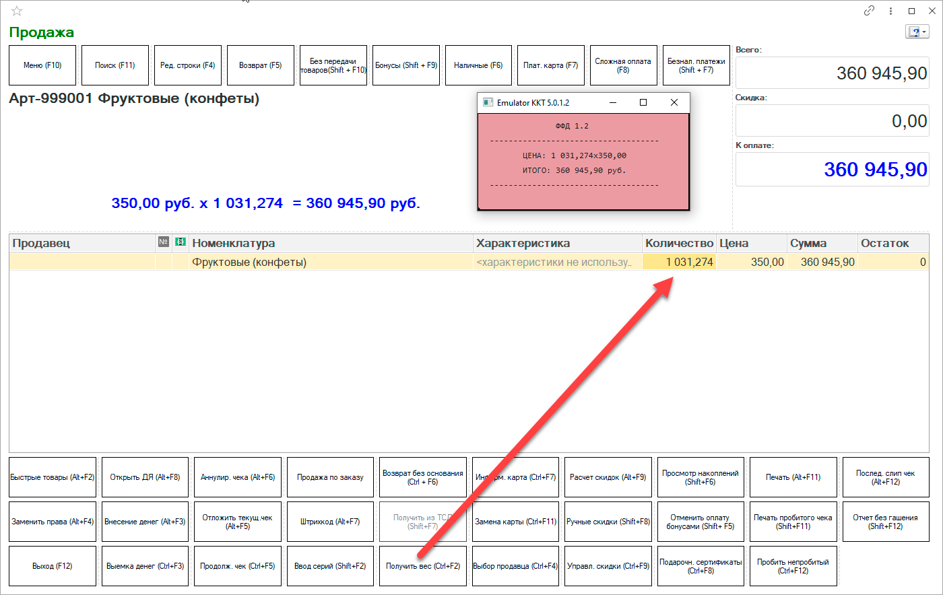Click Получить вес (Ctrl+F2) button
The image size is (943, 595).
(422, 566)
